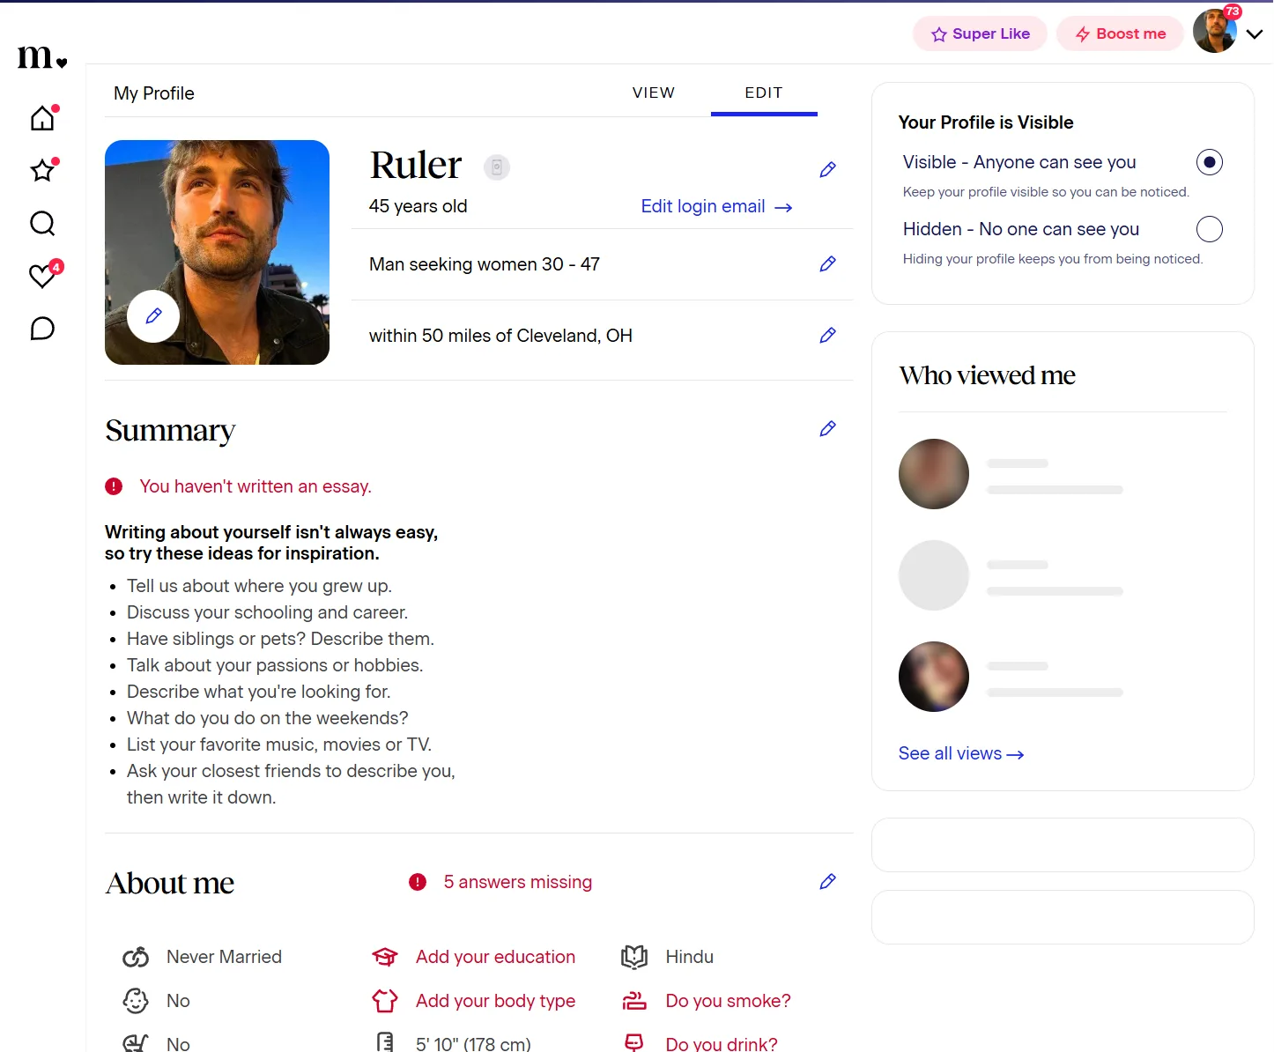Click Do you smoke? link
Image resolution: width=1274 pixels, height=1052 pixels.
729,1001
